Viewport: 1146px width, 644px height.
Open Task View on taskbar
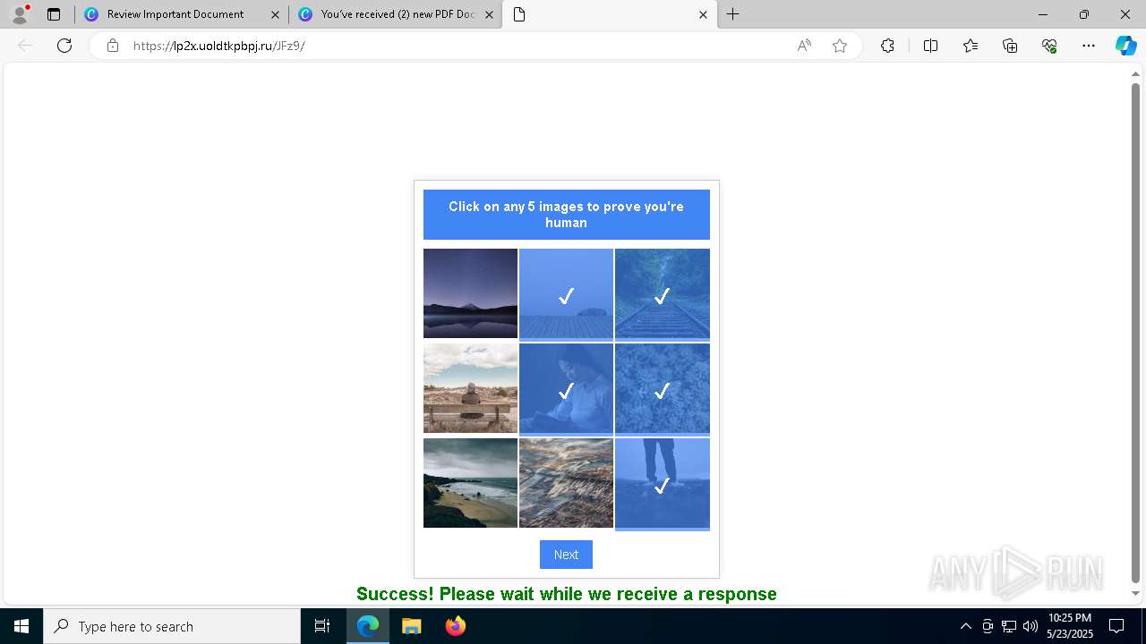pyautogui.click(x=322, y=626)
